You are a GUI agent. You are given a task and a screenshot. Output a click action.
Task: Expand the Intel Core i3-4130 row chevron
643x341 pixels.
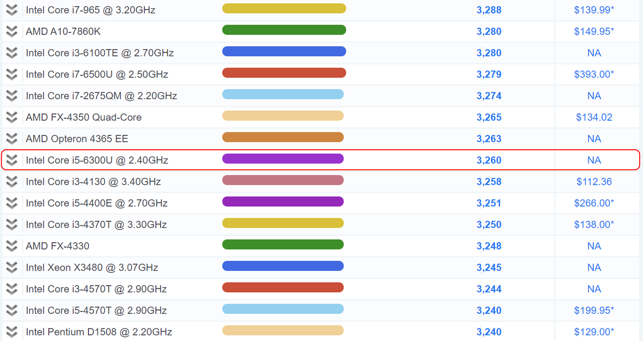12,181
